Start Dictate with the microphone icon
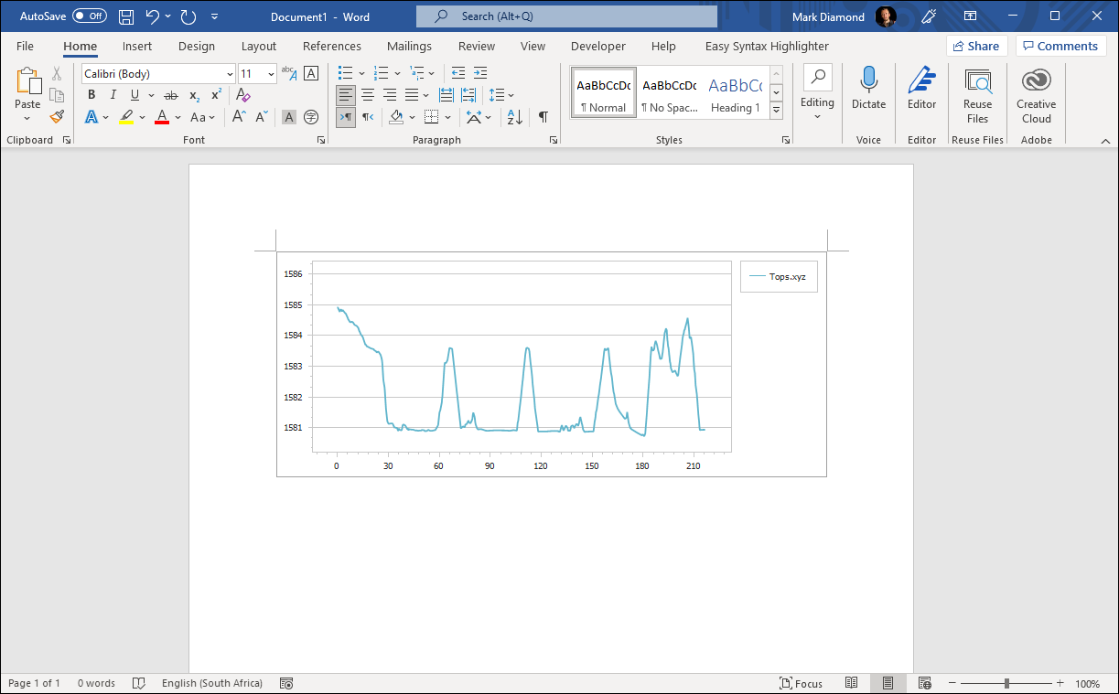Image resolution: width=1119 pixels, height=694 pixels. pos(868,88)
